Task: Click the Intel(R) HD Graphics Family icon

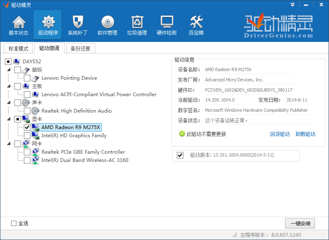Action: [35, 136]
